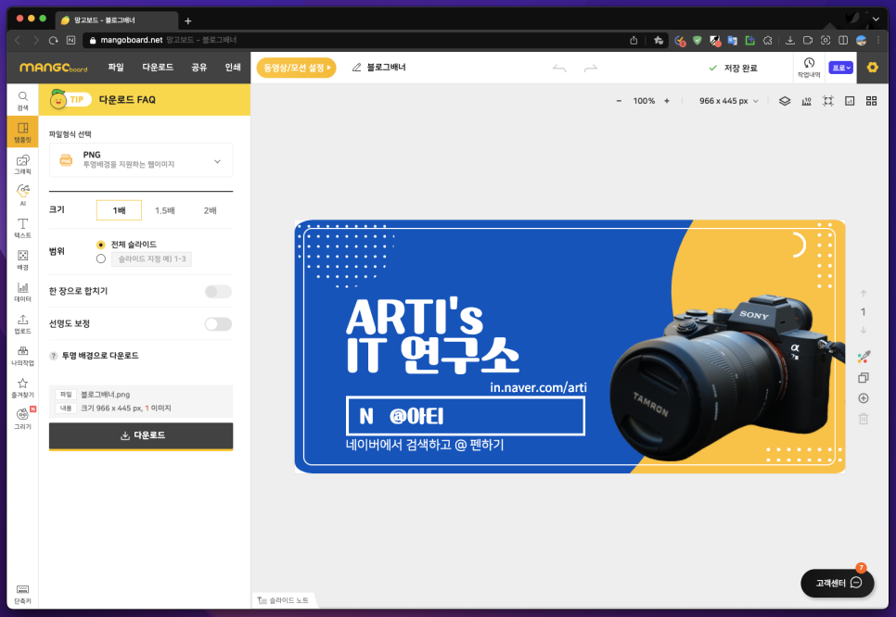Choose the 1.5배 size option
Screen dimensions: 896x617
(x=164, y=210)
